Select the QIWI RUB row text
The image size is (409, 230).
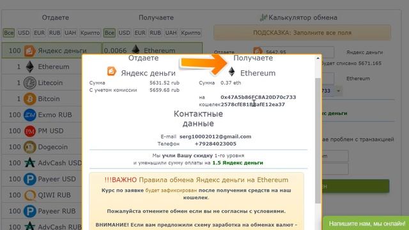pyautogui.click(x=54, y=195)
